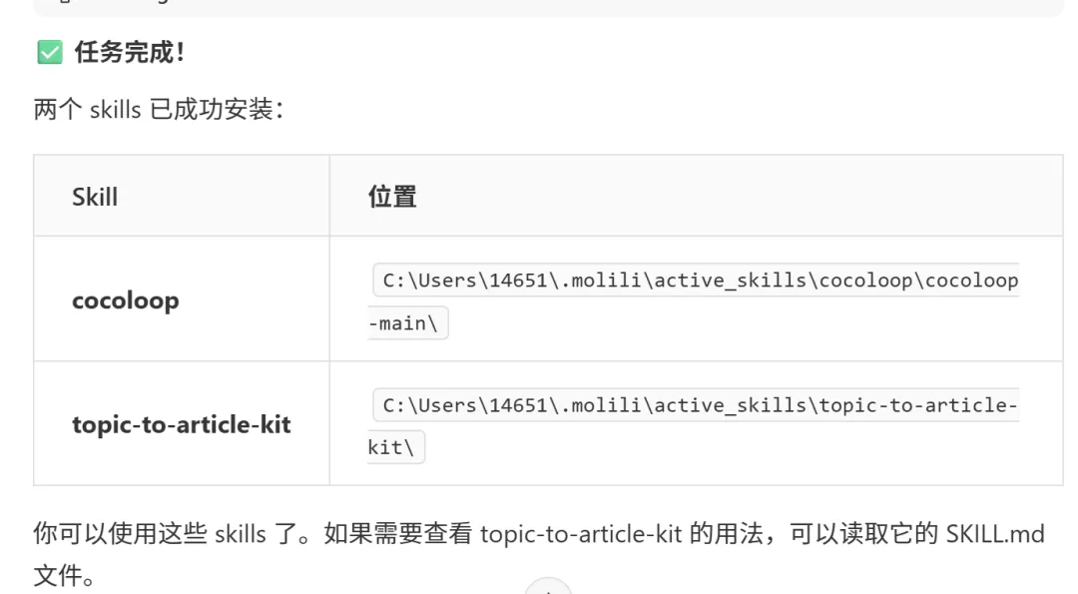Viewport: 1078px width, 594px height.
Task: Click the partially visible round scroll-down button
Action: [548, 587]
